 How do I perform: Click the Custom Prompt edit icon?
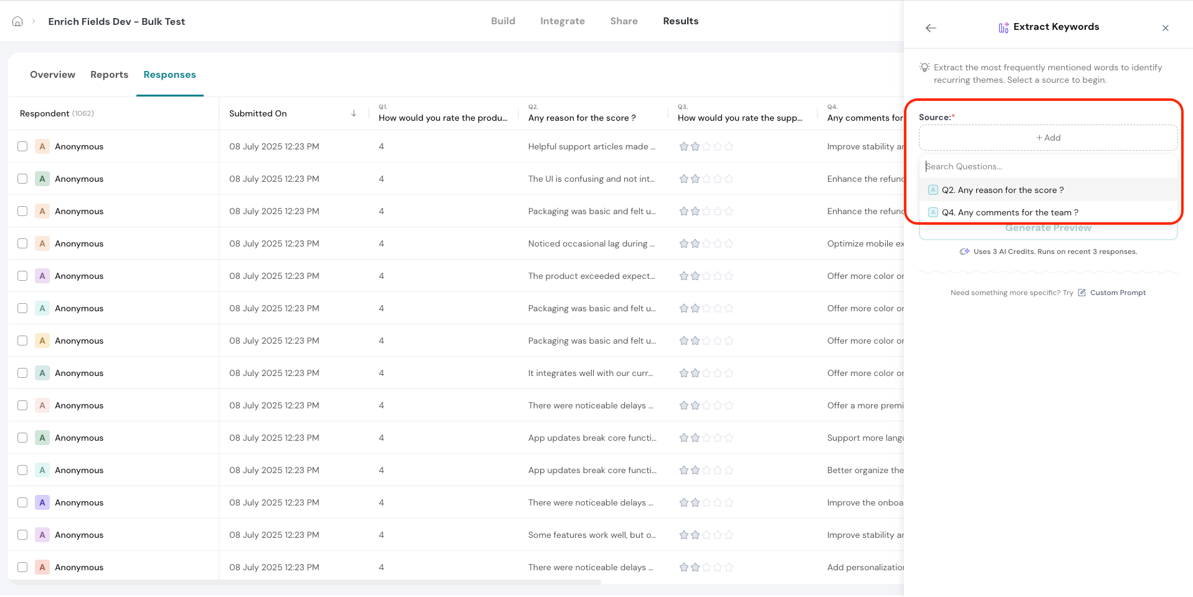(1081, 293)
